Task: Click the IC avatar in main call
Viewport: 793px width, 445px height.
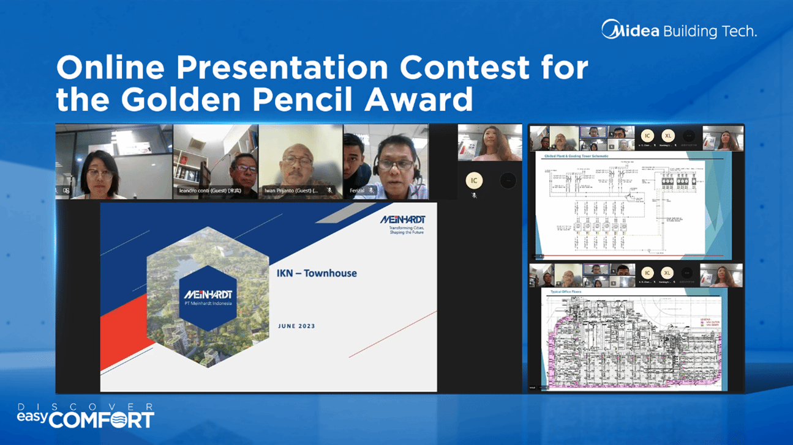Action: [x=473, y=180]
